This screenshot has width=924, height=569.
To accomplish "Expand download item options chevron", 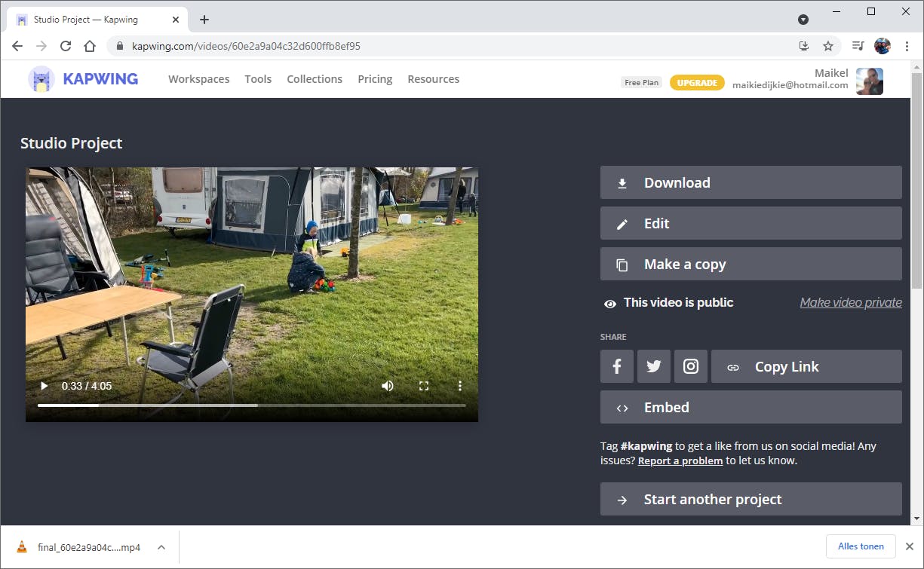I will point(161,547).
